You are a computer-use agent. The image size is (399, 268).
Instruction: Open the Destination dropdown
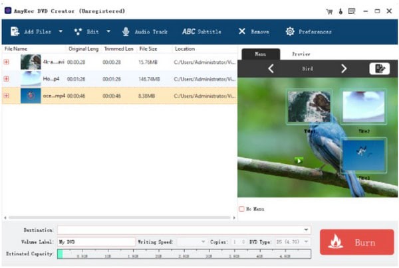pos(306,230)
